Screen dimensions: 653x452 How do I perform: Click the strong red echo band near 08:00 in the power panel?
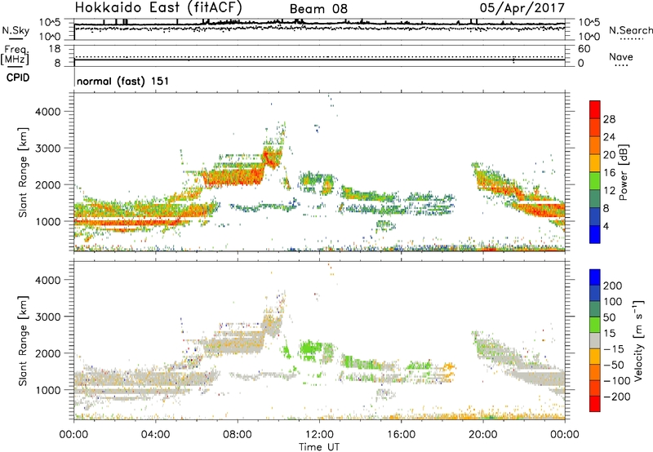tap(233, 178)
